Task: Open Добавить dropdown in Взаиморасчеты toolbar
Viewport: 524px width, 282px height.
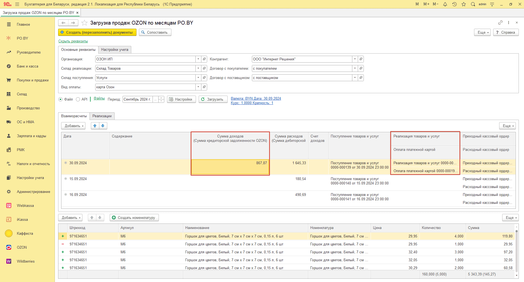Action: pos(73,126)
